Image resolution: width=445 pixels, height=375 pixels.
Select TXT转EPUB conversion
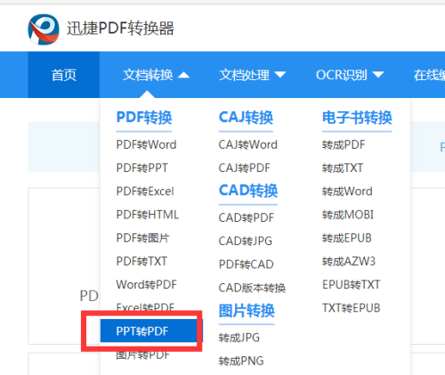352,308
